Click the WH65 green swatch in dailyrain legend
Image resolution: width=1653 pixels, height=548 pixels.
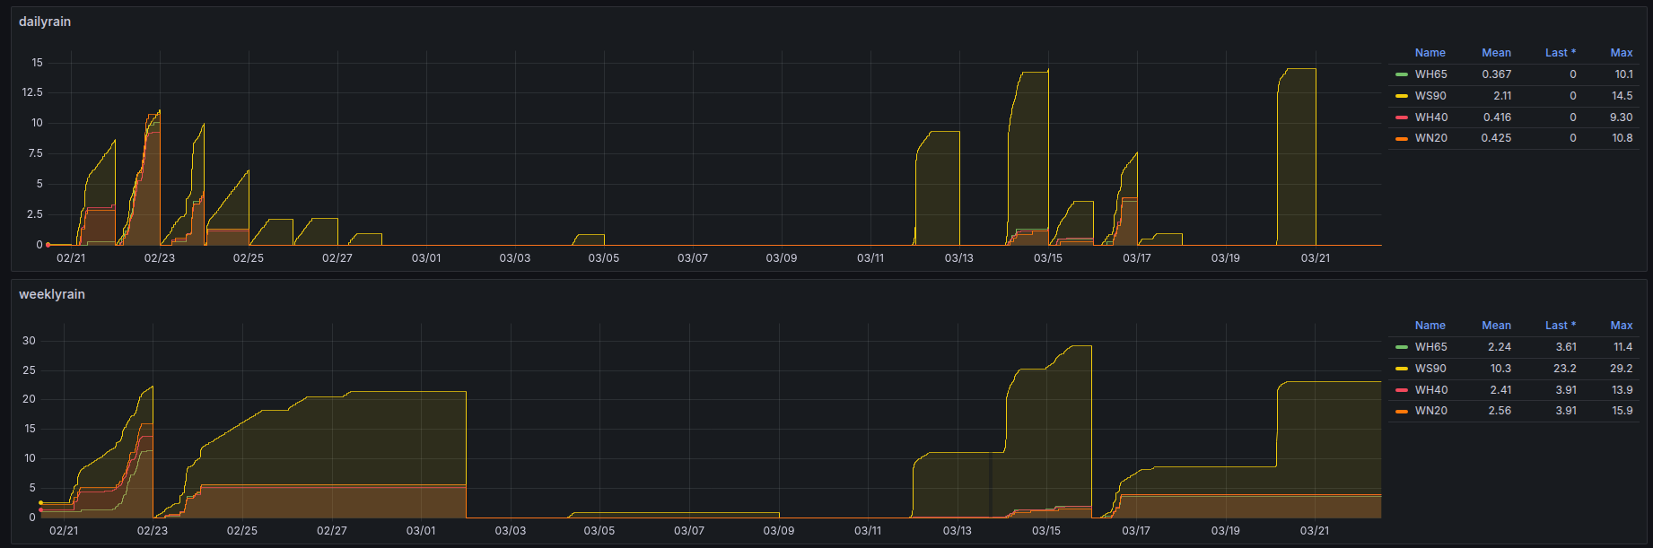click(1402, 74)
